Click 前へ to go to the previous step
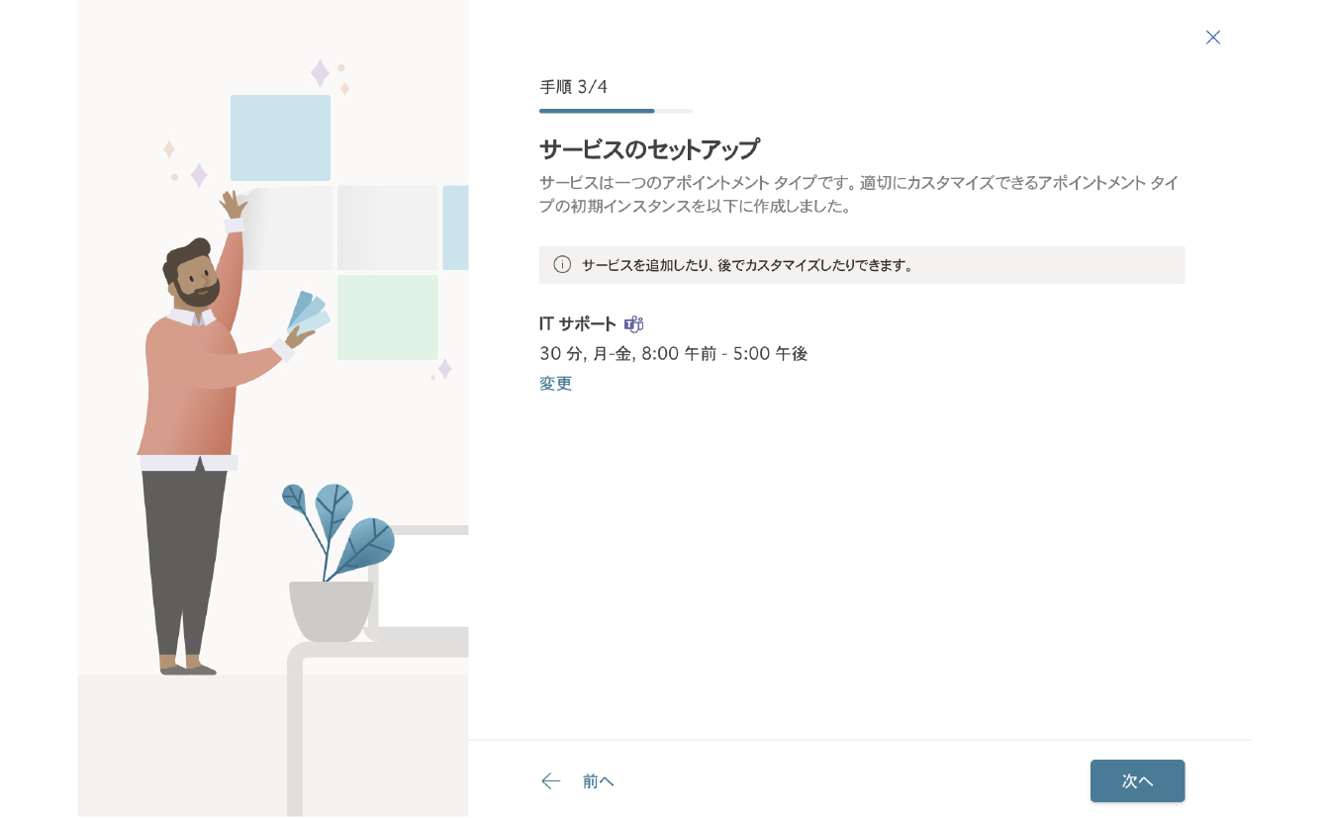Screen dimensions: 1330x818 click(598, 781)
